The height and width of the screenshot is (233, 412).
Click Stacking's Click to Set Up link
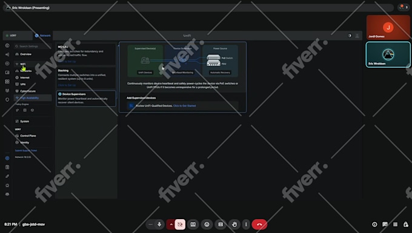pyautogui.click(x=67, y=85)
